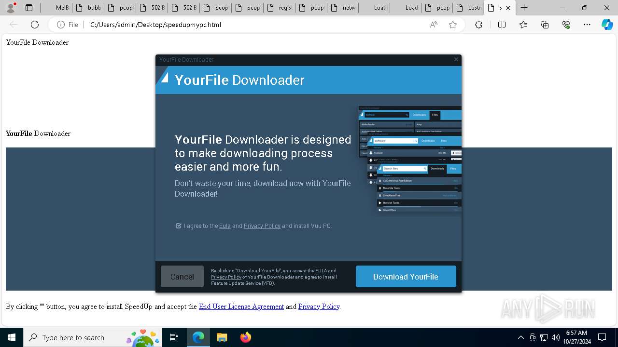This screenshot has width=618, height=347.
Task: Cancel the YourFile Downloader dialog
Action: point(182,277)
